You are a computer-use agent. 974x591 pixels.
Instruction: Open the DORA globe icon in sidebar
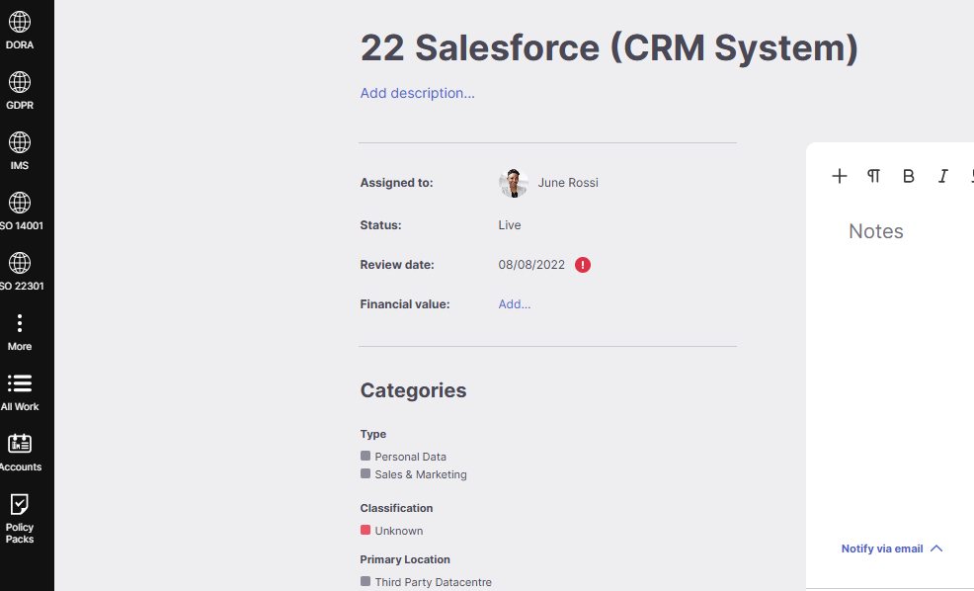(x=19, y=22)
